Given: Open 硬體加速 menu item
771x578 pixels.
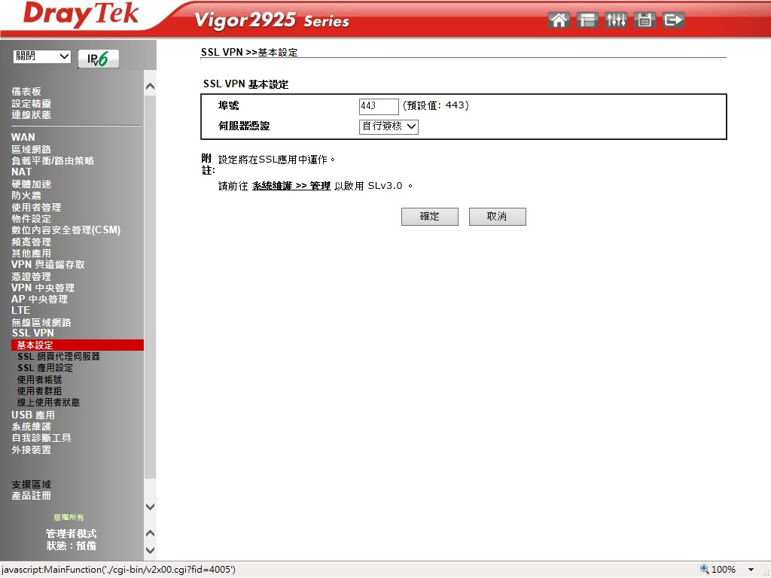Looking at the screenshot, I should 31,184.
